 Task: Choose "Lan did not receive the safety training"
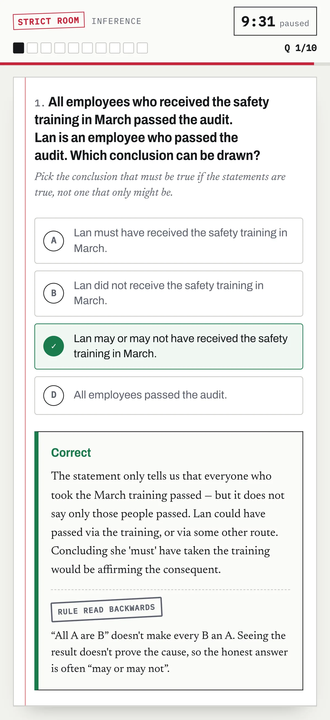point(169,293)
